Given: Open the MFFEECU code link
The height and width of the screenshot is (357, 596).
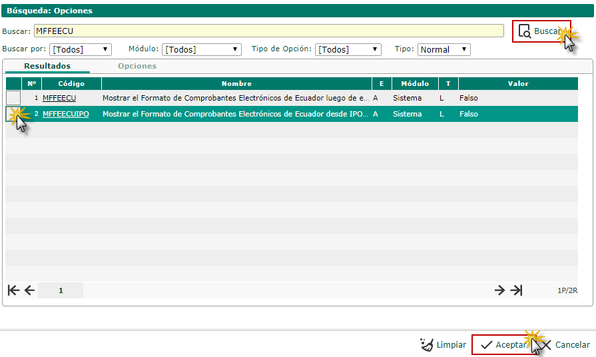Looking at the screenshot, I should tap(59, 98).
